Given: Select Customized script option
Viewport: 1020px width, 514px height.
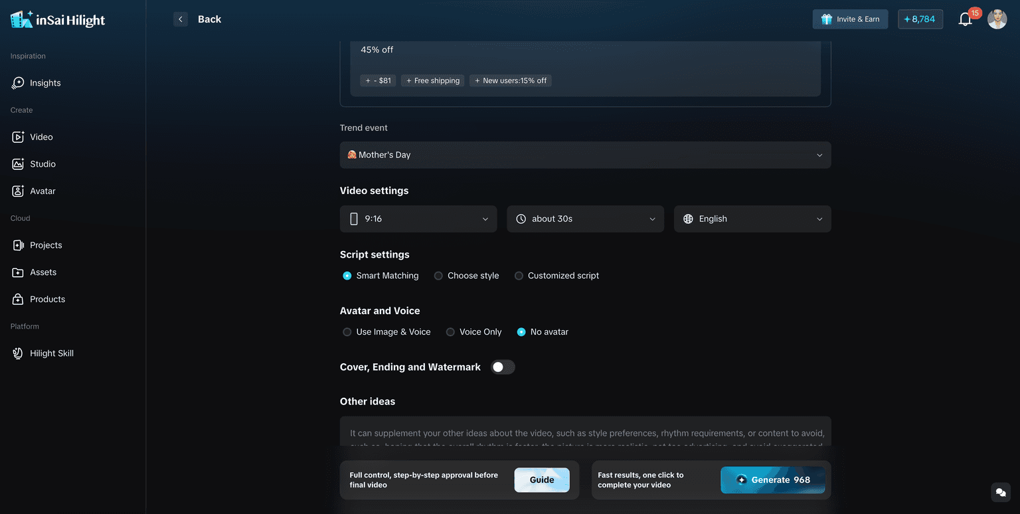Looking at the screenshot, I should 556,276.
